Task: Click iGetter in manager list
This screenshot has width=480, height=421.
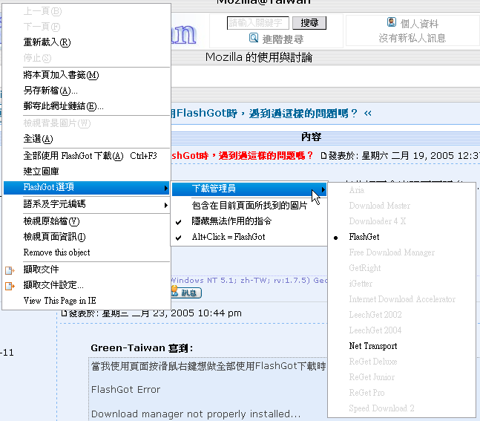Action: [401, 284]
